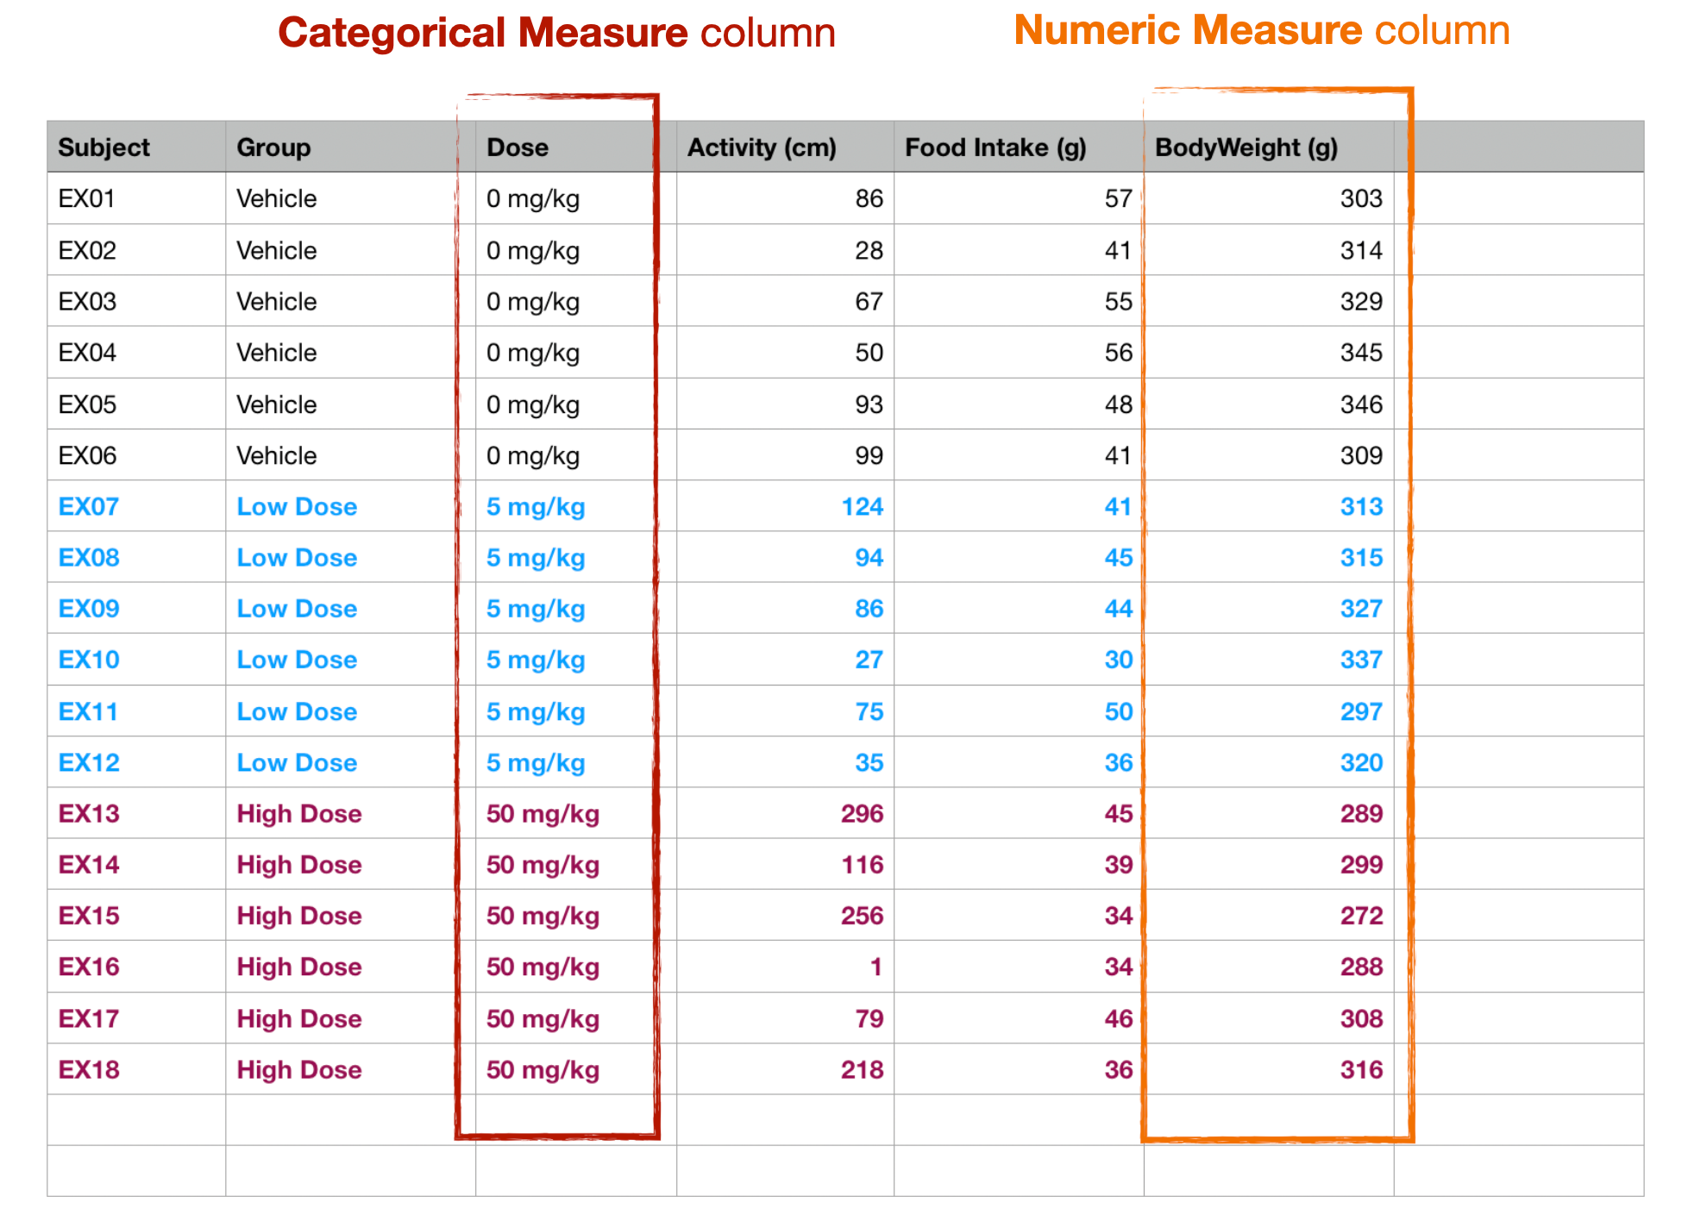
Task: Select food intake value 48 in EX05 row
Action: pyautogui.click(x=1019, y=404)
